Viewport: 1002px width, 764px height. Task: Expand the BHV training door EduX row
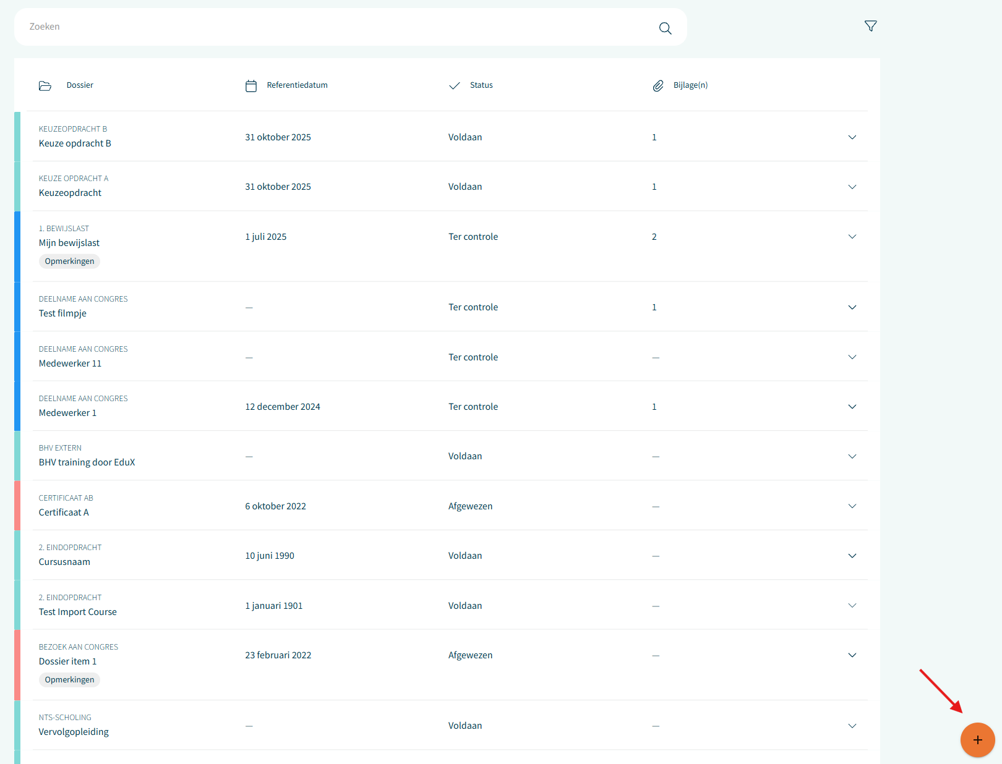[x=852, y=456]
